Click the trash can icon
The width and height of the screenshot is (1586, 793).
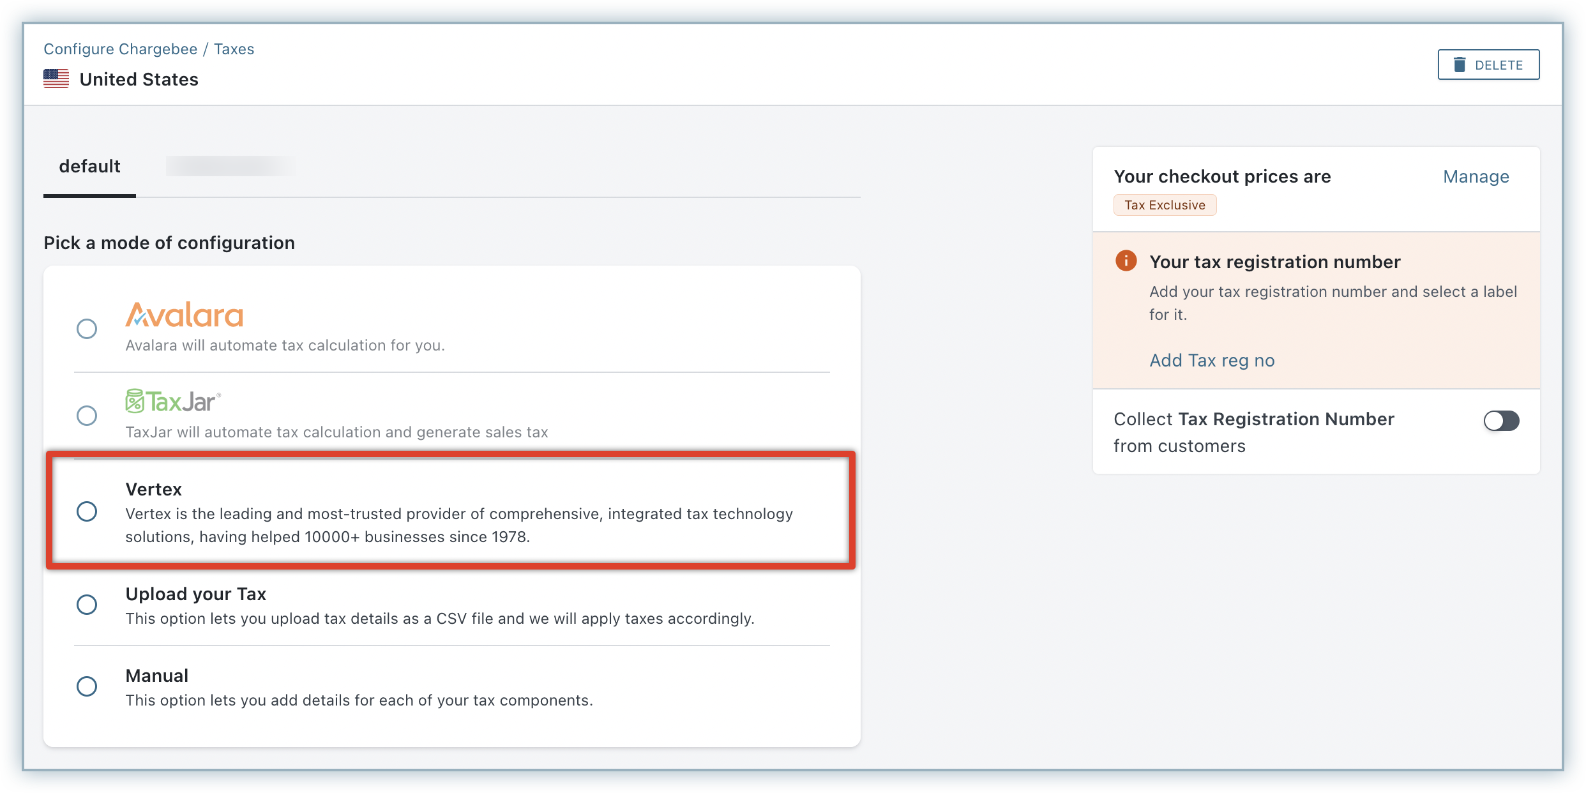click(x=1460, y=64)
